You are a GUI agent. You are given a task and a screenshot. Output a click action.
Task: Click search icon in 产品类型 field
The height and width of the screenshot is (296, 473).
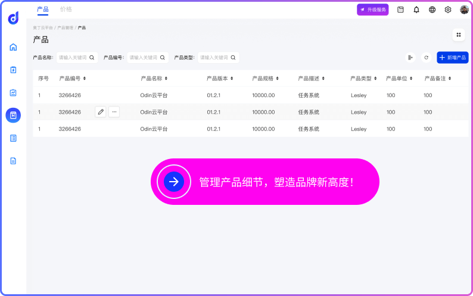(x=233, y=58)
